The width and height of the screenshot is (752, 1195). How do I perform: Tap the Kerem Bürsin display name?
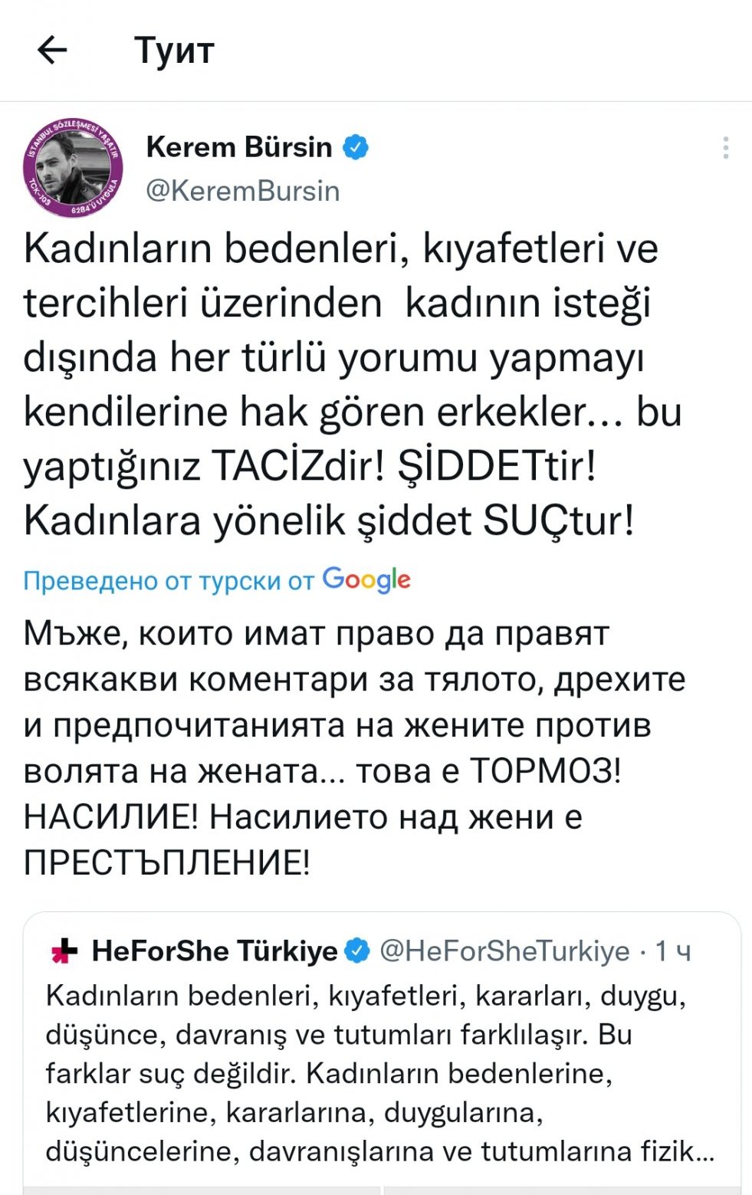(238, 146)
